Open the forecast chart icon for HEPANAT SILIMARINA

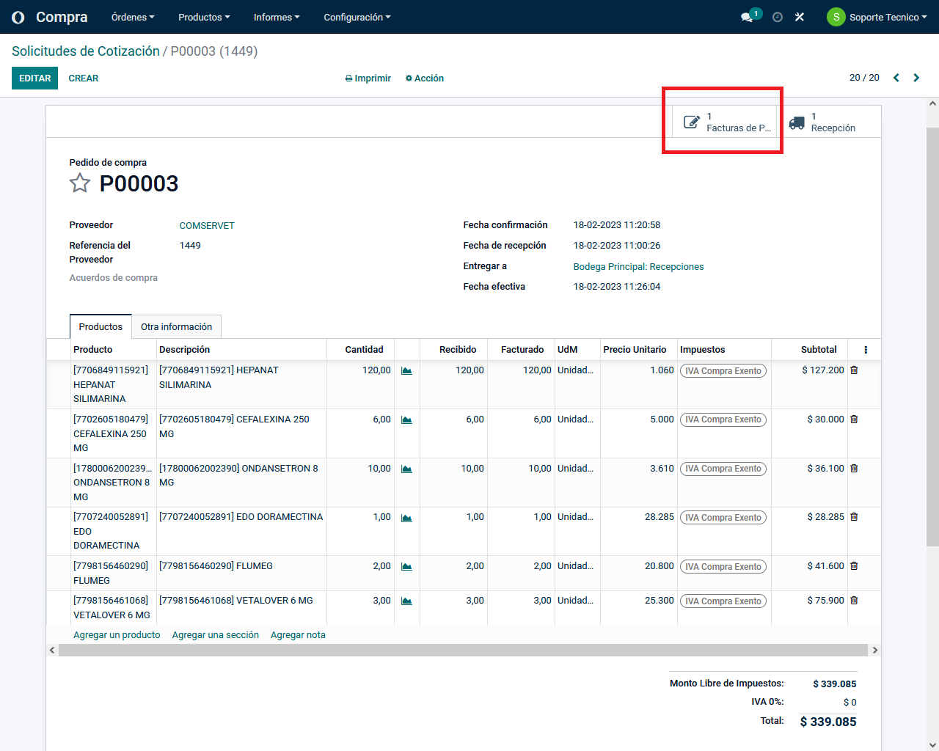click(406, 371)
